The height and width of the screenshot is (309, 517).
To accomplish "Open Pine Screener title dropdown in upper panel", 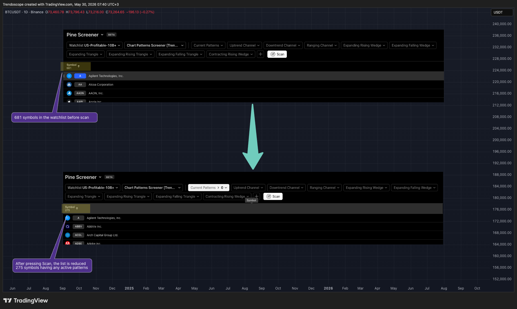I will 85,35.
